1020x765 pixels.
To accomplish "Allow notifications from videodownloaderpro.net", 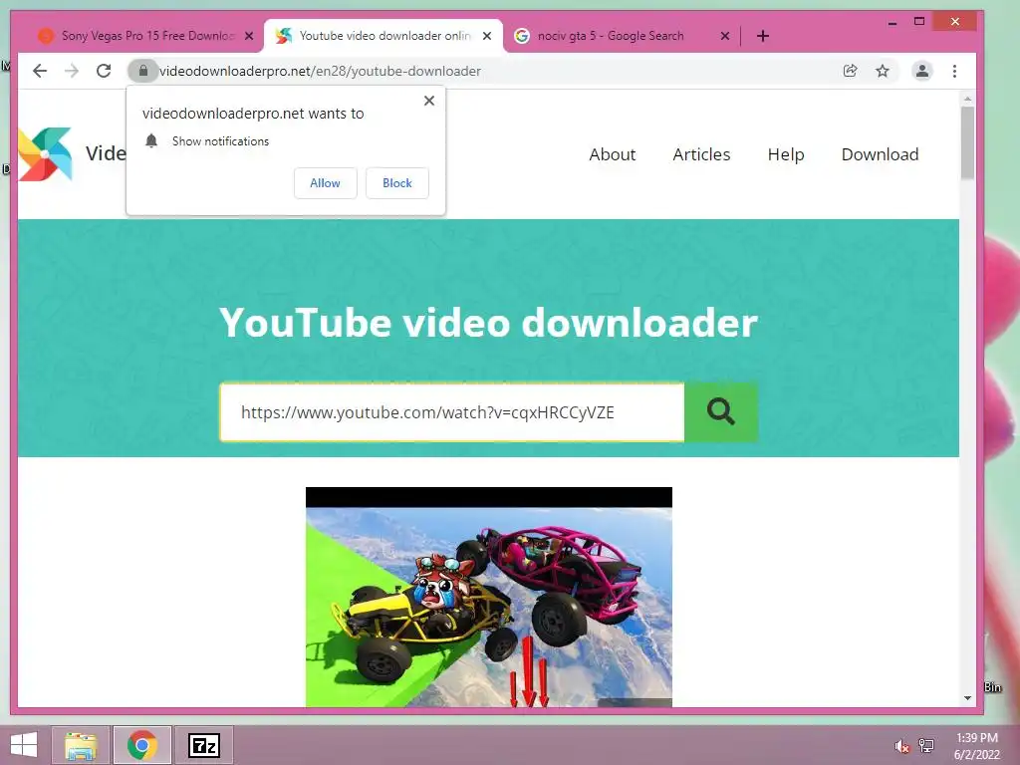I will tap(326, 183).
